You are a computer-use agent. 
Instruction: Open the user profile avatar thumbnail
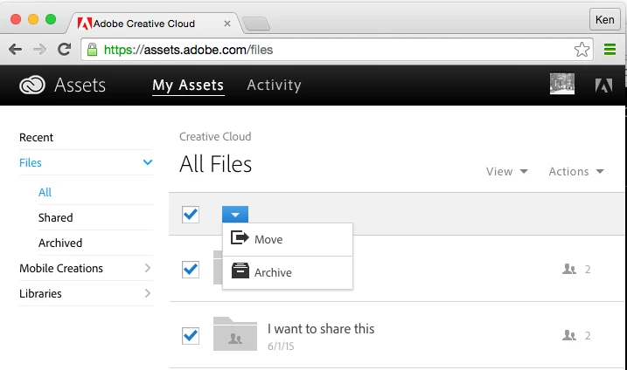click(x=561, y=84)
